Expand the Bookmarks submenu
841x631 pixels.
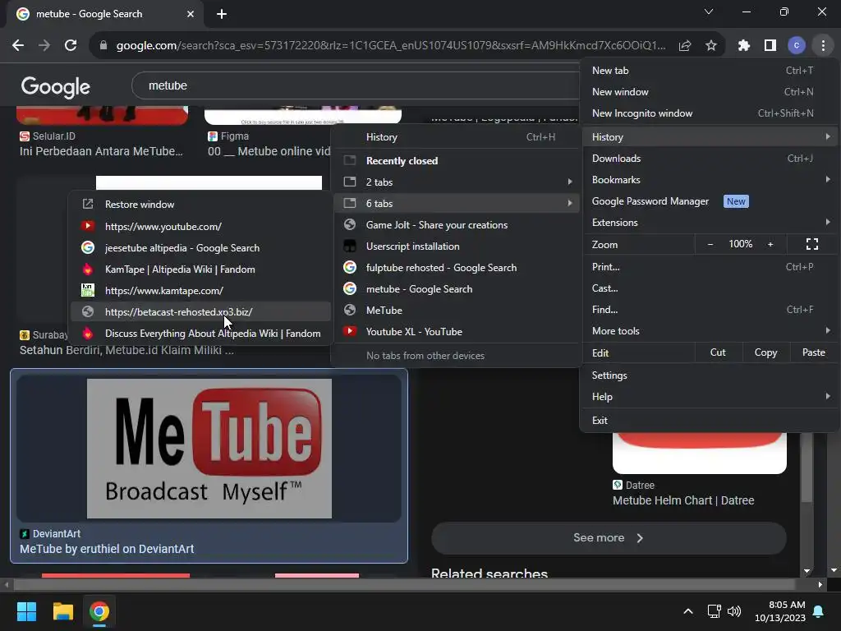pos(710,180)
